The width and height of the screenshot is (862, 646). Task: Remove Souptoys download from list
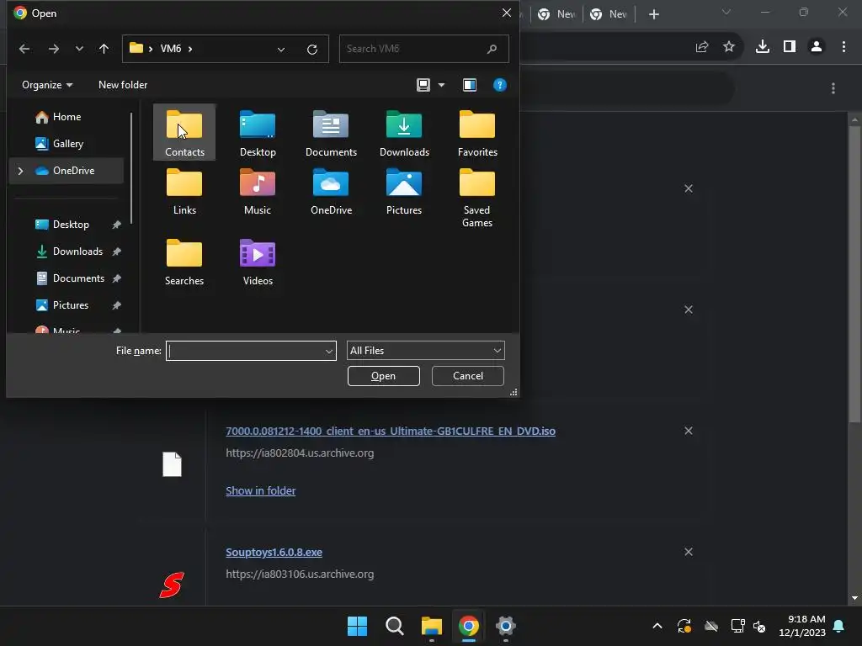point(689,552)
